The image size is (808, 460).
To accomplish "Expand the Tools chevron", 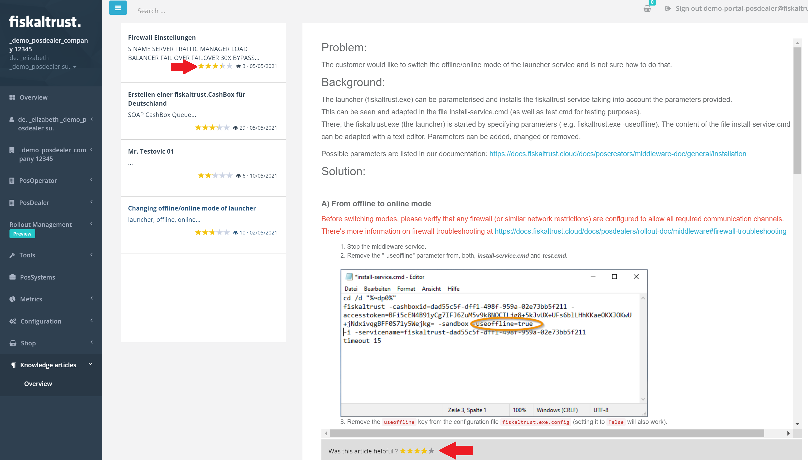I will (92, 255).
